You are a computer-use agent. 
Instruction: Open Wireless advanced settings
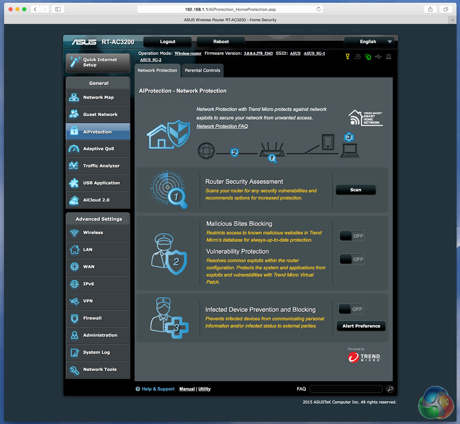[x=98, y=232]
